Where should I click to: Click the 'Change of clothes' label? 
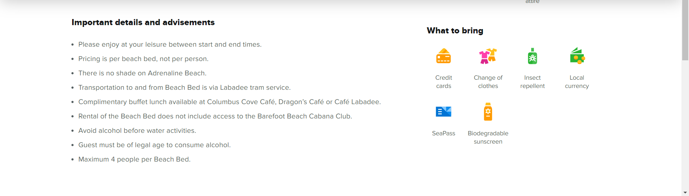tap(488, 82)
